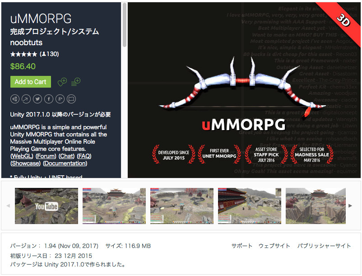Show previous thumbnails with left arrow
The image size is (362, 276).
(x=8, y=206)
